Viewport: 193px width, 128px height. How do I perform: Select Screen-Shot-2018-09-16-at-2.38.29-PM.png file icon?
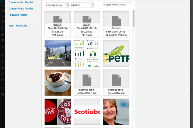pyautogui.click(x=116, y=24)
